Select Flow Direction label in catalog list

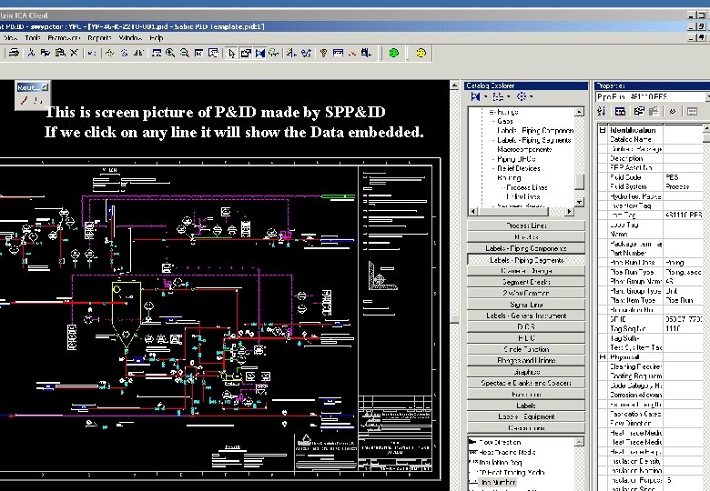(x=501, y=442)
